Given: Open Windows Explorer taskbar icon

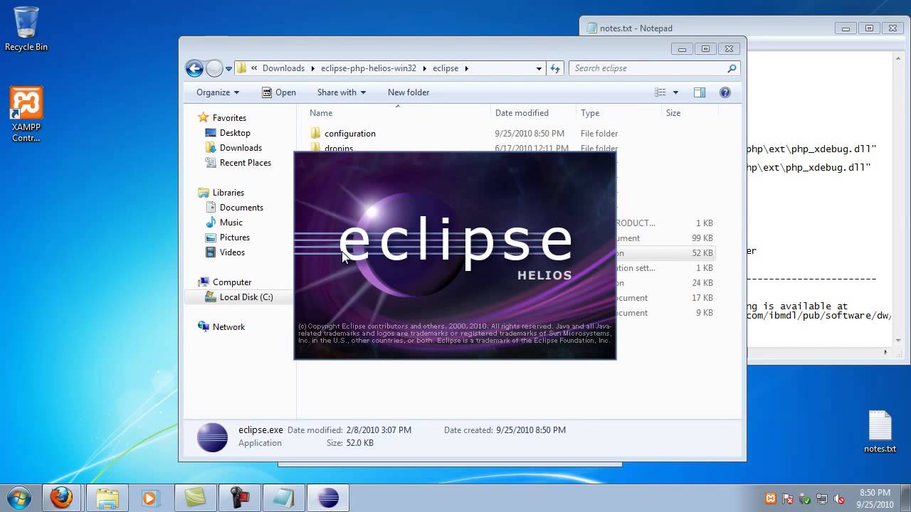Looking at the screenshot, I should click(107, 498).
